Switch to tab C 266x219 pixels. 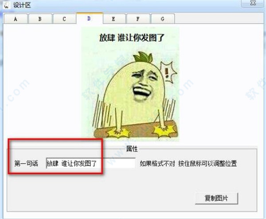(64, 19)
